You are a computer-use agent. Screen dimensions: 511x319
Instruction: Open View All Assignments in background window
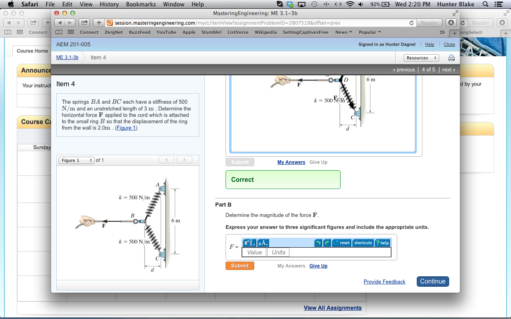pos(333,308)
